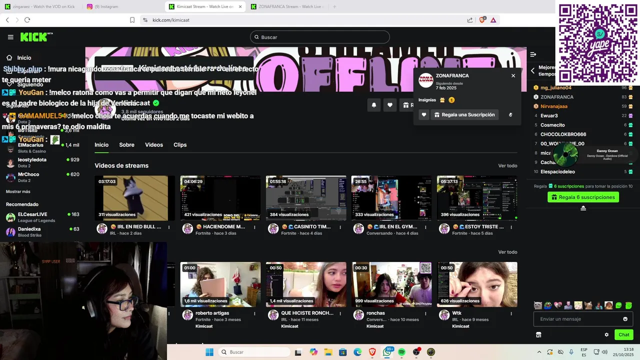
Task: Collapse the leaderboard with the up arrow
Action: click(x=583, y=208)
